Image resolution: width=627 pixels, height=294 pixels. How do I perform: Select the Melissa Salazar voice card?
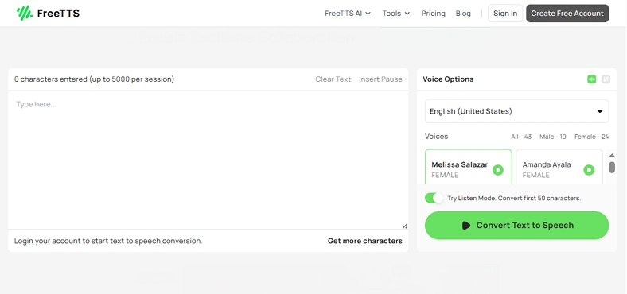468,167
